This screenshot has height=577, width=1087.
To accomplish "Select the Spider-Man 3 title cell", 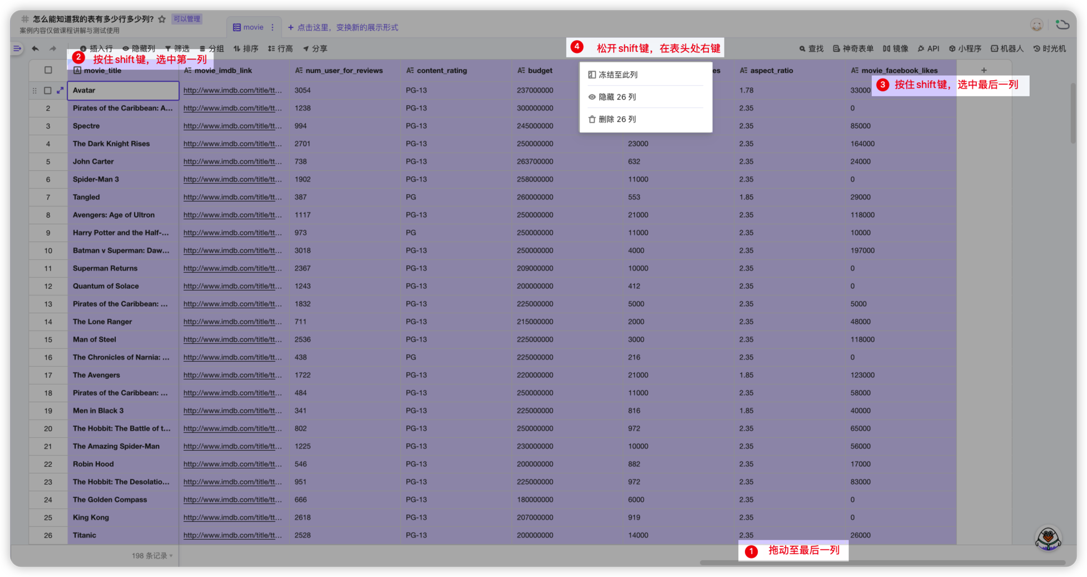I will [x=123, y=179].
